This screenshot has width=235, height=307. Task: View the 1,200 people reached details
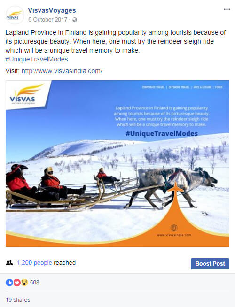click(x=34, y=263)
